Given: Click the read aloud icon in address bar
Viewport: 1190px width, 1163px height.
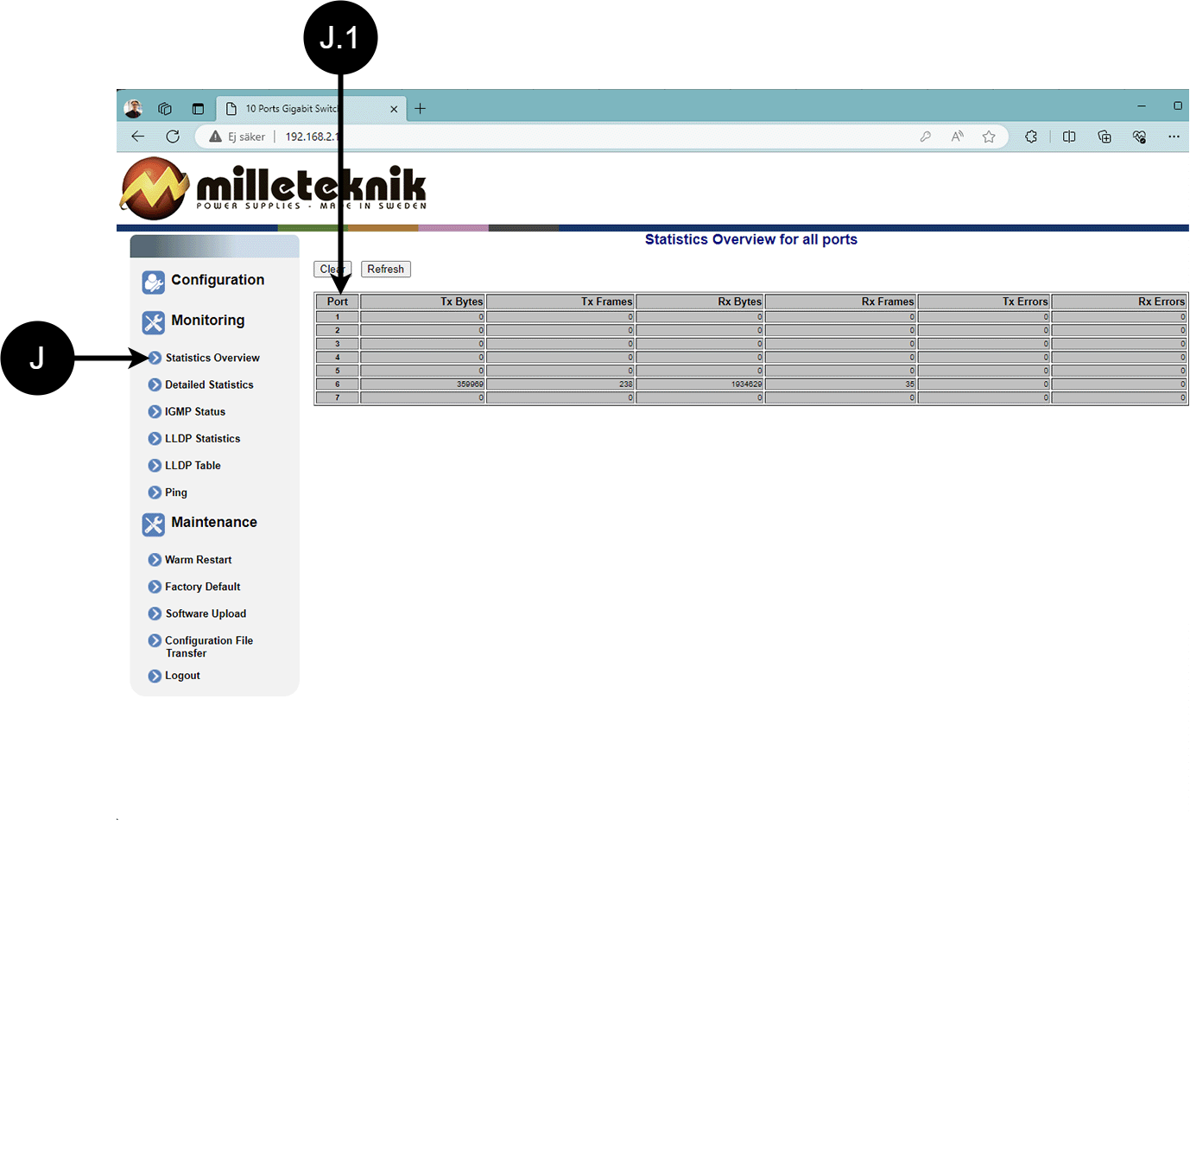Looking at the screenshot, I should pyautogui.click(x=957, y=137).
